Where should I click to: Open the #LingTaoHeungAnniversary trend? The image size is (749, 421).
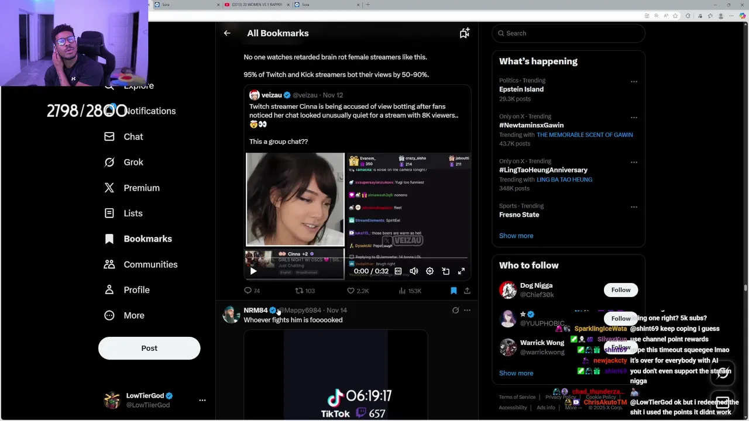pos(543,170)
